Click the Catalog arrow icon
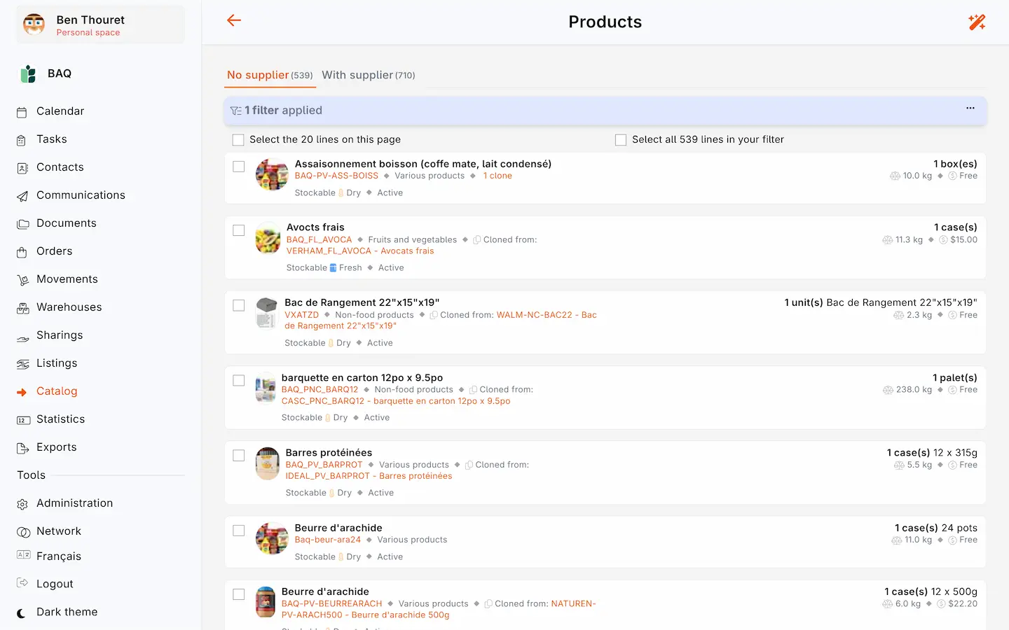The image size is (1009, 630). [22, 392]
